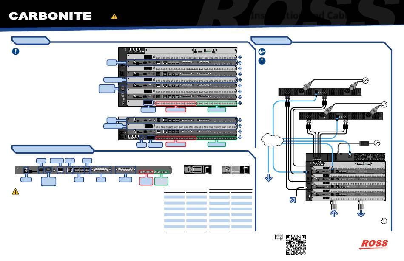
Task: Click the heading tab of the cabling section
Action: click(x=271, y=40)
